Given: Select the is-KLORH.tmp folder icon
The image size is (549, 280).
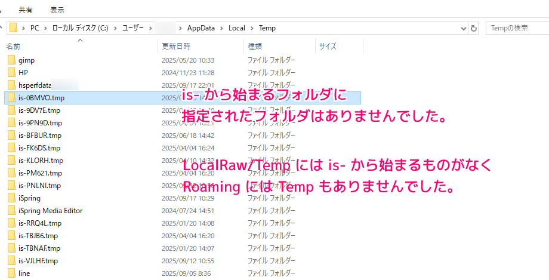Looking at the screenshot, I should (11, 161).
